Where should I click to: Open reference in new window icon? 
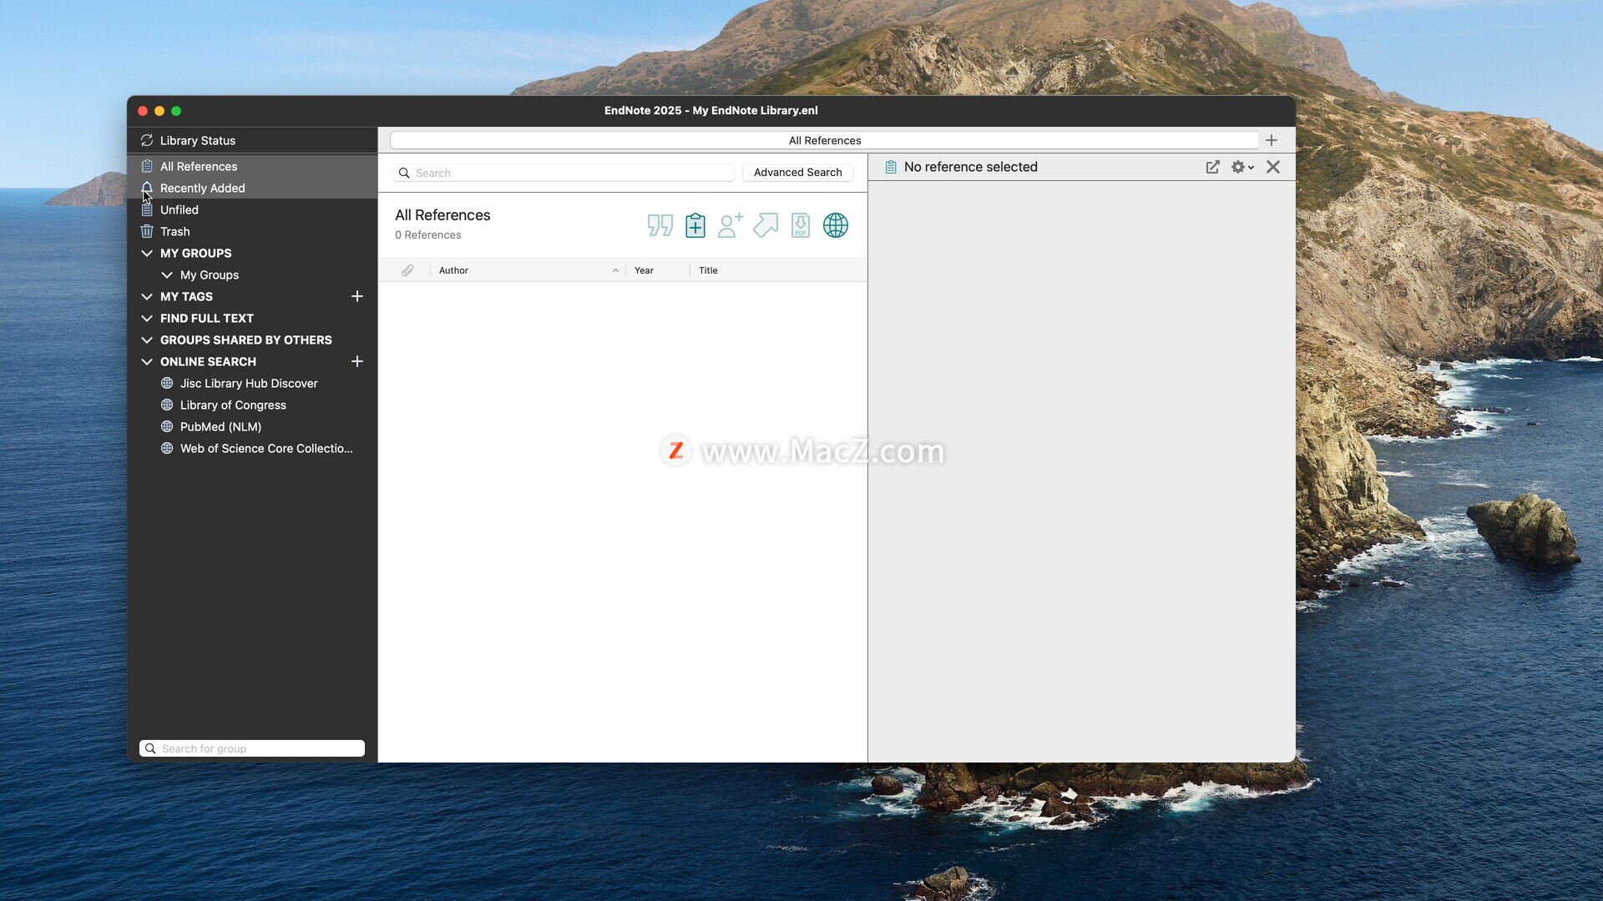point(1213,167)
